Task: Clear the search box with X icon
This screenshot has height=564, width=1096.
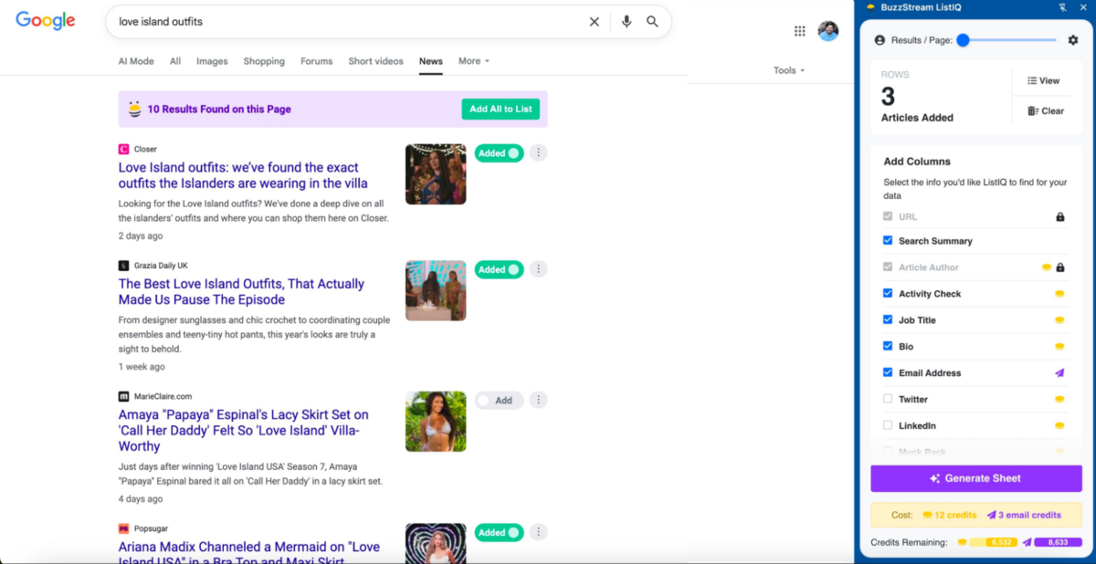Action: tap(595, 22)
